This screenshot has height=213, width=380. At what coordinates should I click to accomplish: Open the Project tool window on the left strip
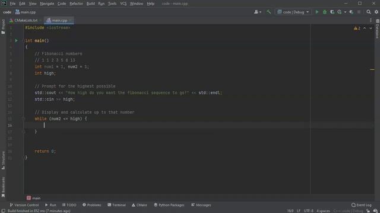(3, 27)
